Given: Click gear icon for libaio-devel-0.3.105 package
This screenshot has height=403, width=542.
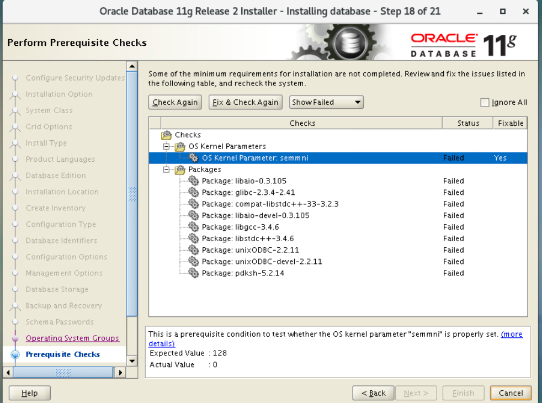Looking at the screenshot, I should tap(194, 215).
